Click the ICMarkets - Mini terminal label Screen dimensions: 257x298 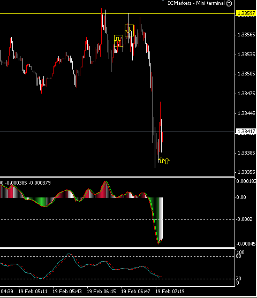tap(196, 3)
